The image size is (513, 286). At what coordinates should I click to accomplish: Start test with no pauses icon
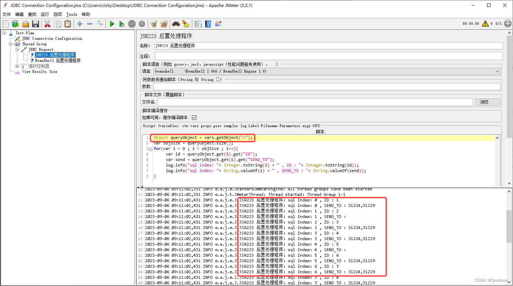[x=122, y=24]
